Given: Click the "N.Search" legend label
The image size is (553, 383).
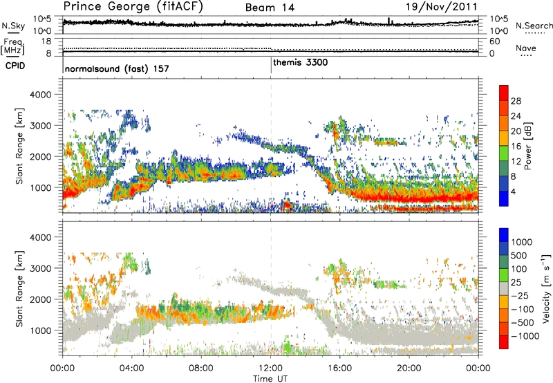Looking at the screenshot, I should 534,26.
